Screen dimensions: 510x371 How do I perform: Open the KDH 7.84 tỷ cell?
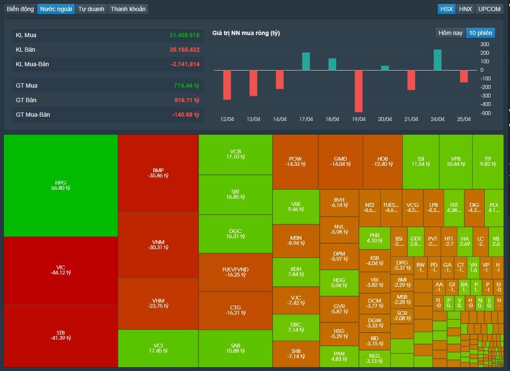click(x=296, y=272)
